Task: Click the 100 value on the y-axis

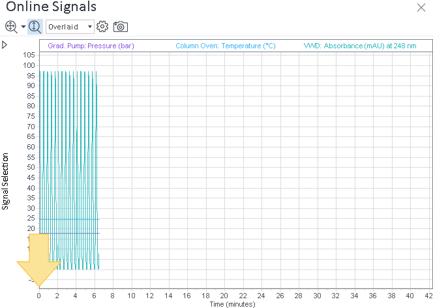Action: pyautogui.click(x=29, y=65)
